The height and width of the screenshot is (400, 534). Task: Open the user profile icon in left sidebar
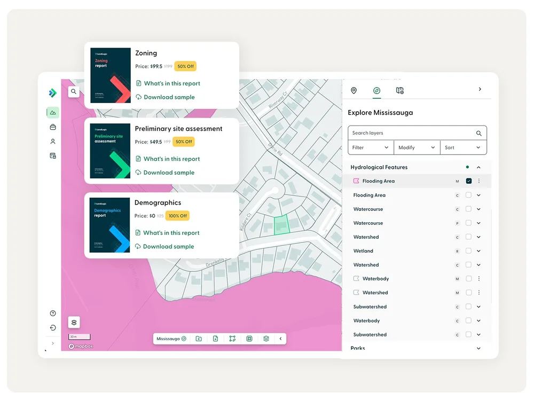coord(52,142)
